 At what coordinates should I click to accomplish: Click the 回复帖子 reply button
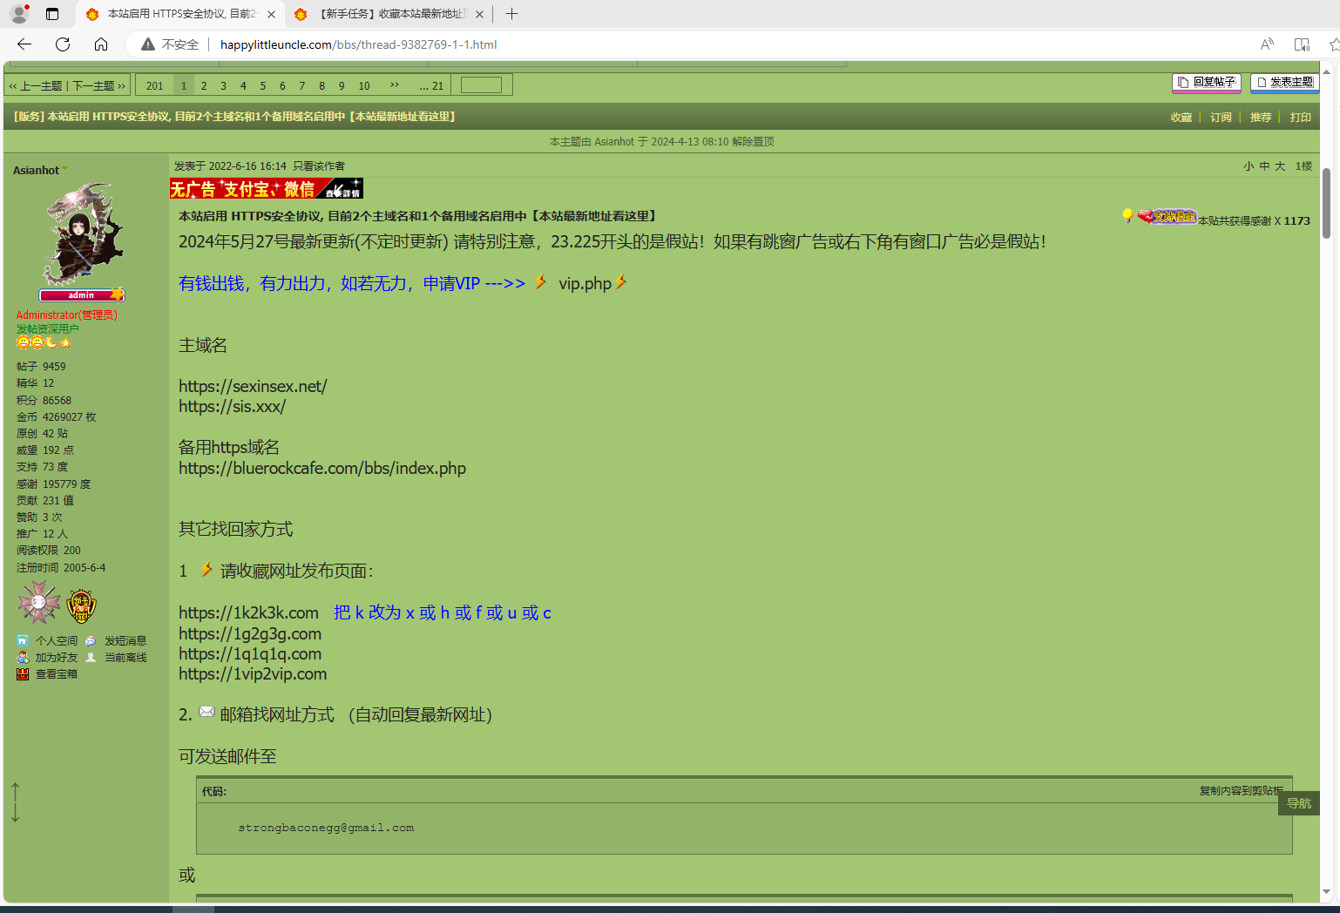1206,82
